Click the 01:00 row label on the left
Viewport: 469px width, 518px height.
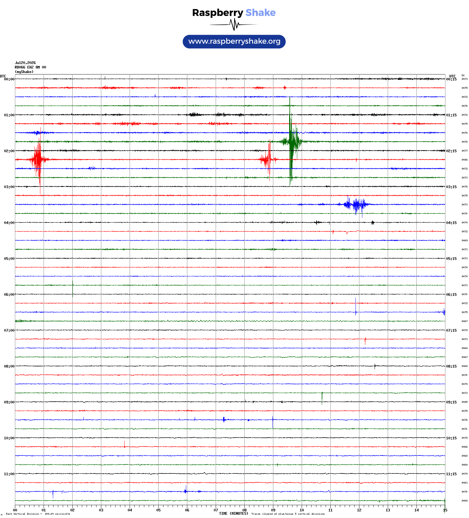9,115
